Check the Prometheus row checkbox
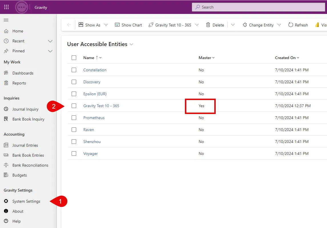The image size is (327, 228). [x=74, y=118]
